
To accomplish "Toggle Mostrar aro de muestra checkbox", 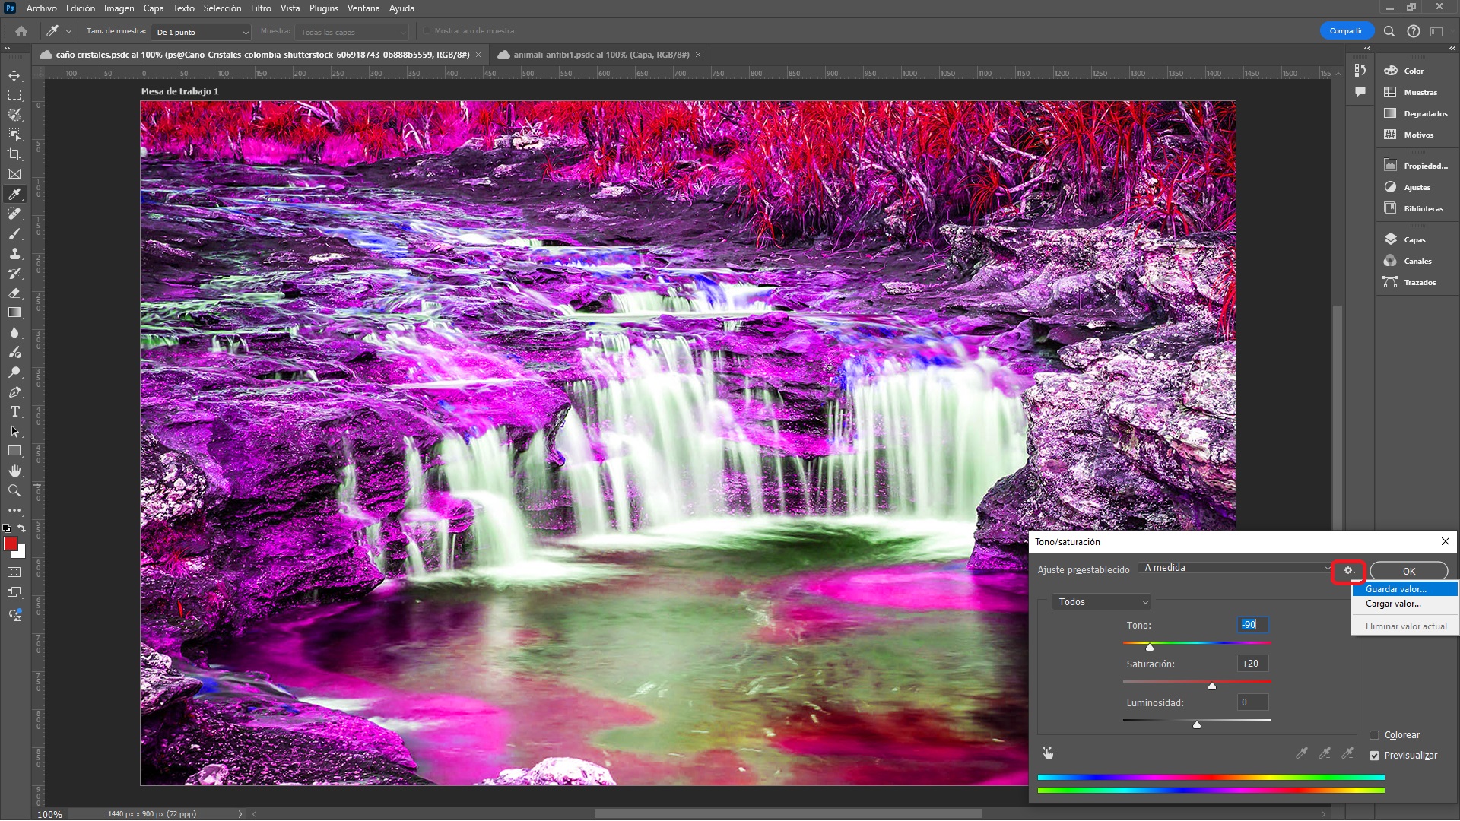I will click(x=427, y=31).
